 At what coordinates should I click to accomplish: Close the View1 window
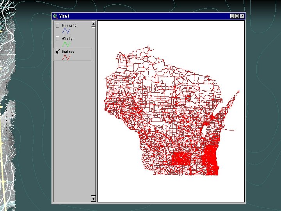(242, 16)
